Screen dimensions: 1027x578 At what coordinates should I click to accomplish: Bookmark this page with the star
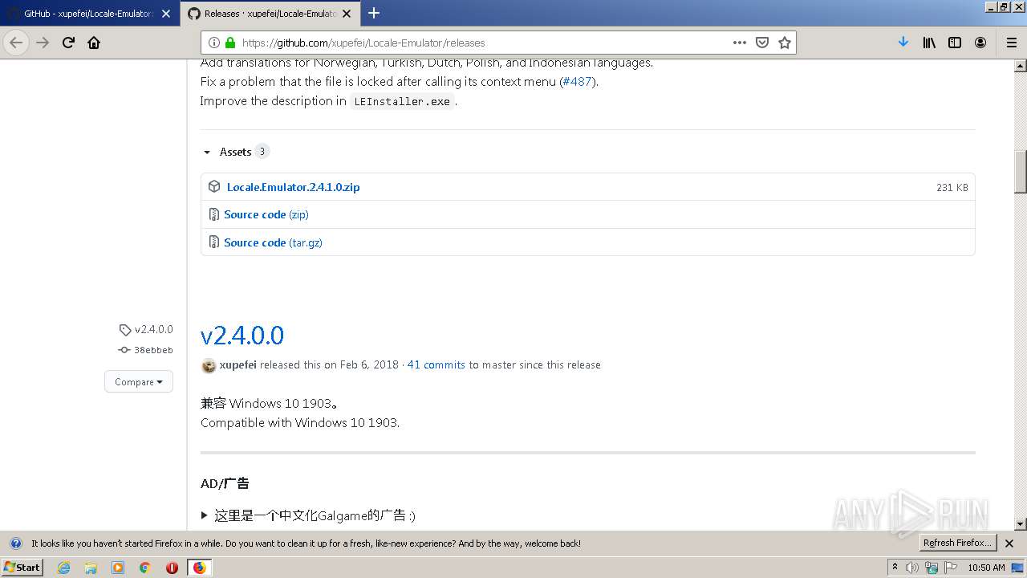[x=785, y=43]
